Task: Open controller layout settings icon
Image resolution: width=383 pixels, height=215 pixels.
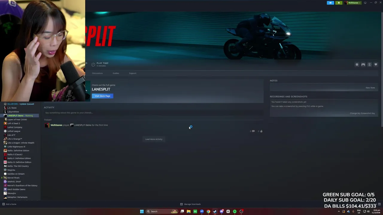Action: [363, 64]
